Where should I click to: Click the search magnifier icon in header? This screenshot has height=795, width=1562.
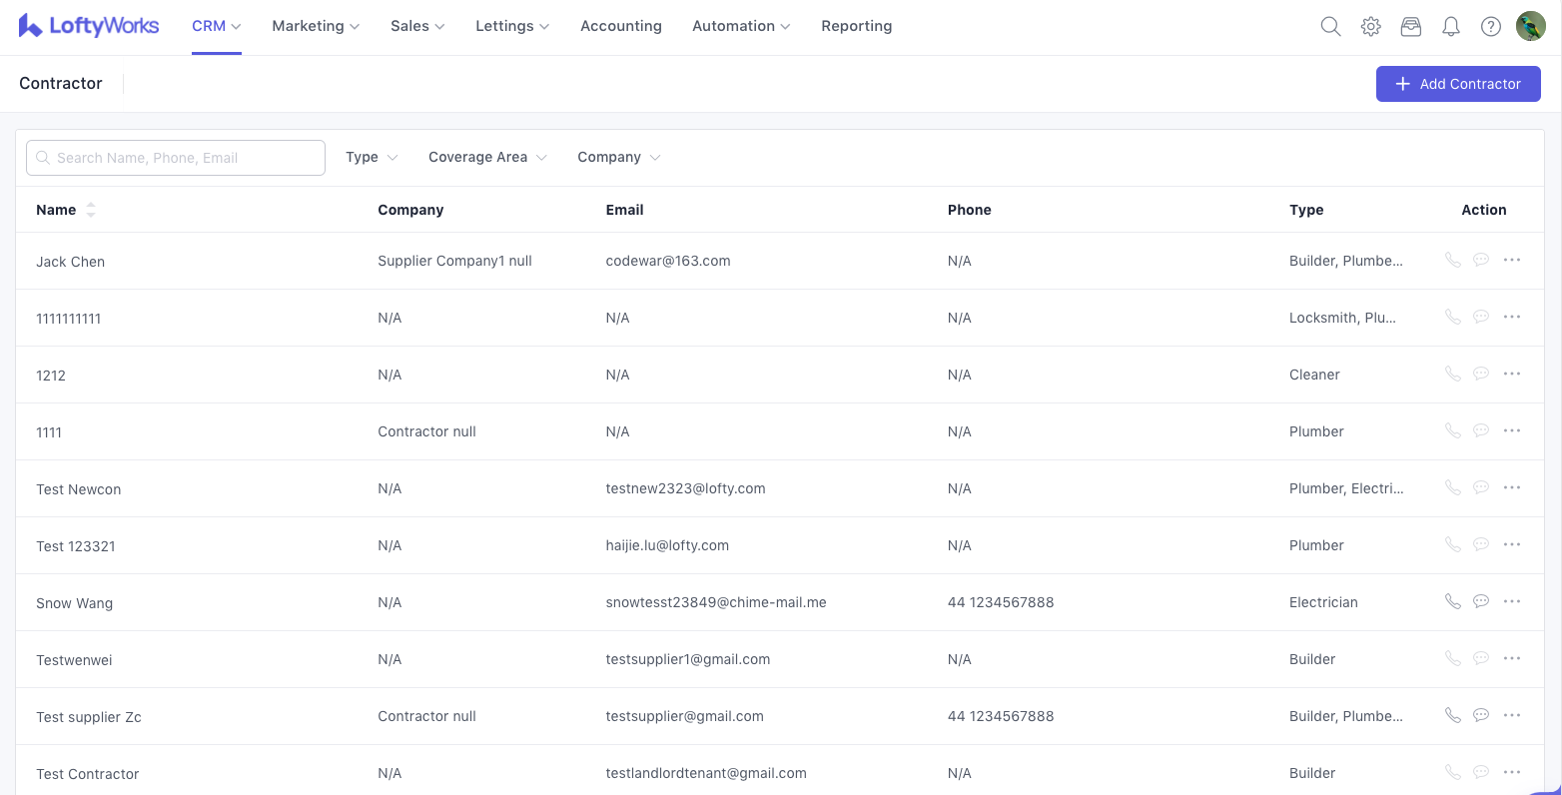(1330, 27)
